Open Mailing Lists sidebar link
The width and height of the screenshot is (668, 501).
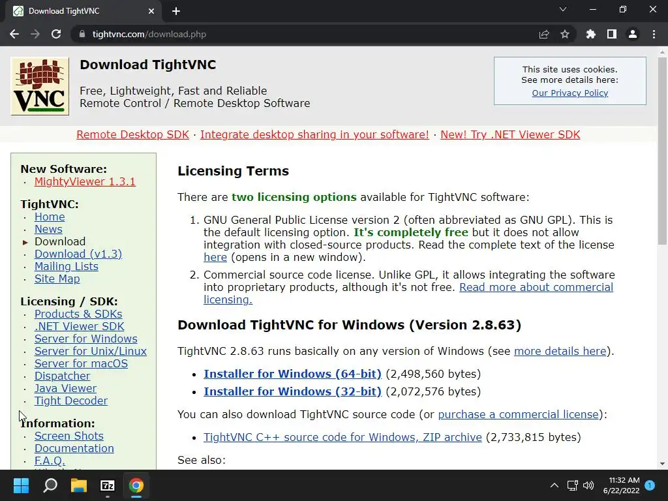[66, 266]
